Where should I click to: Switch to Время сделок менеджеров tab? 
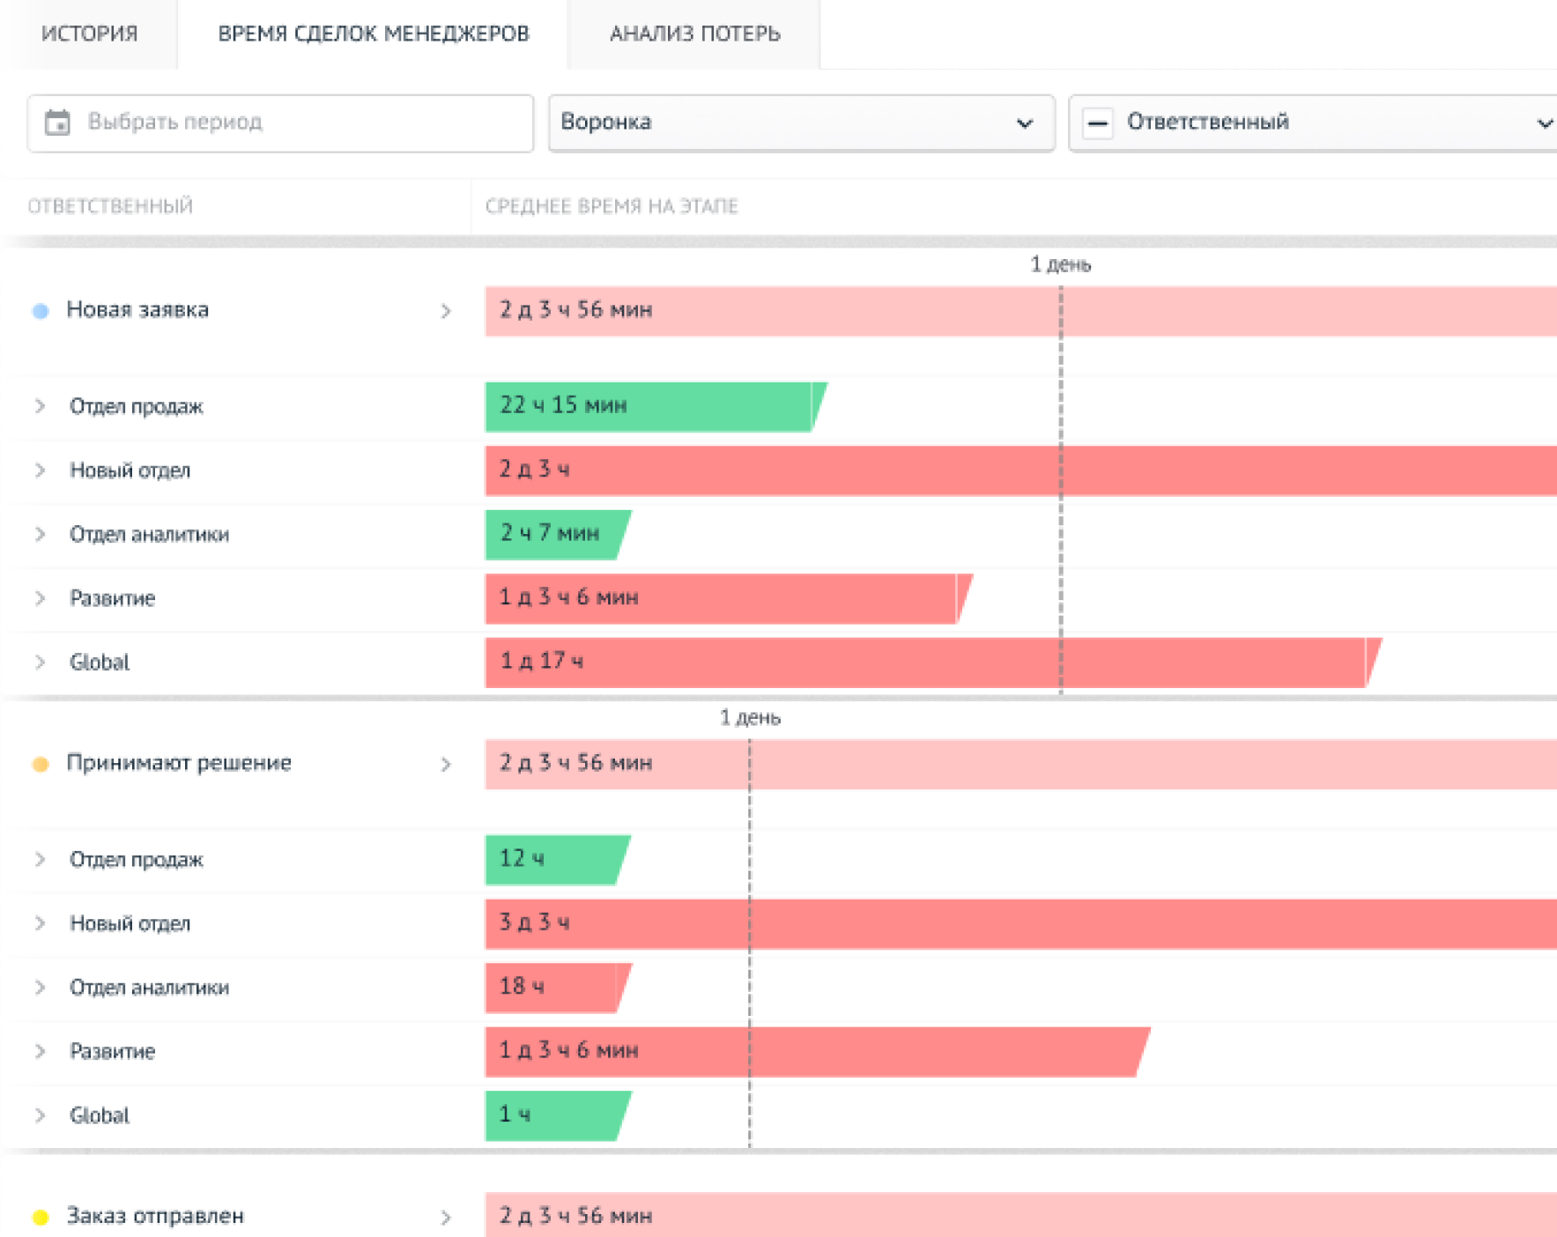tap(374, 33)
